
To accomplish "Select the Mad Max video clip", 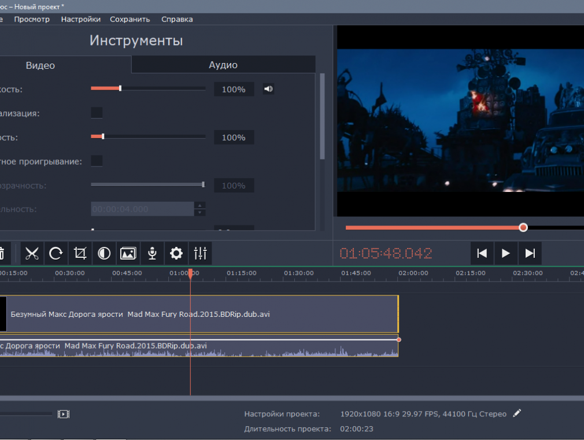I will 199,314.
